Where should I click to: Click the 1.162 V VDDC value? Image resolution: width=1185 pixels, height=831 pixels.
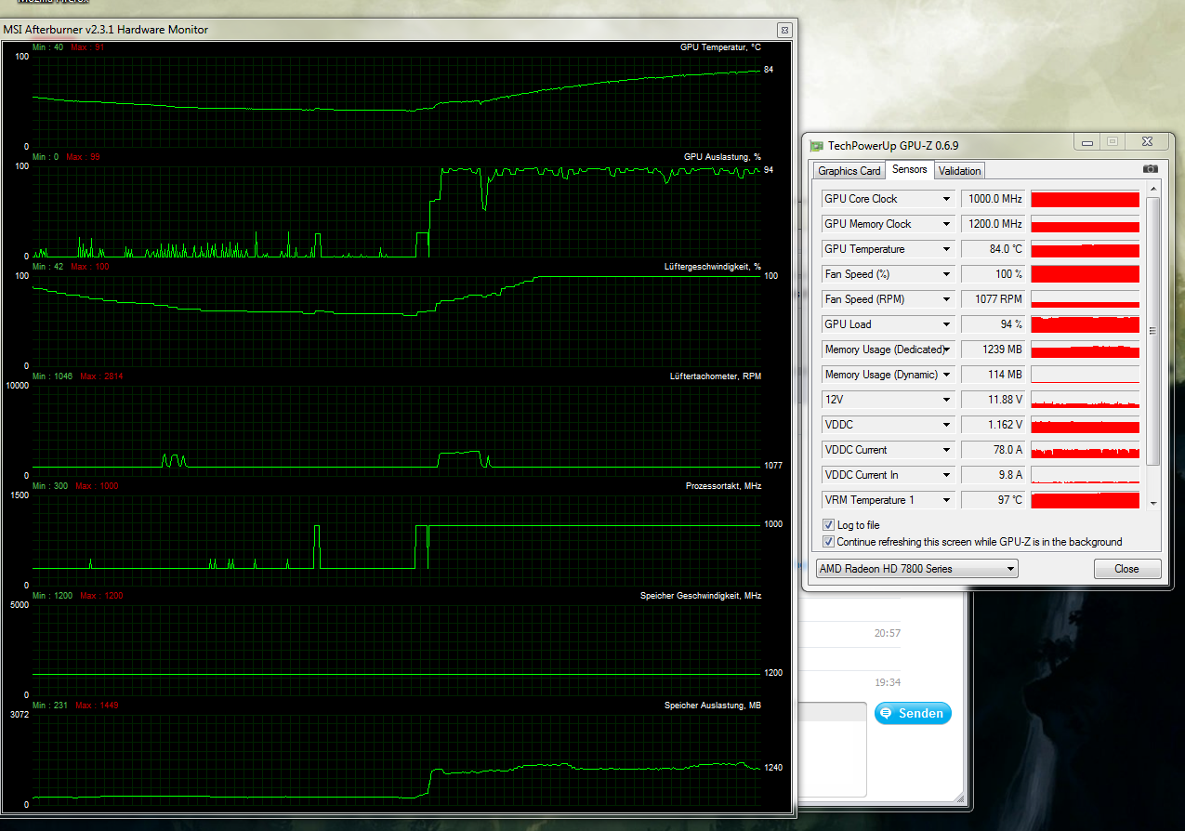pyautogui.click(x=993, y=425)
